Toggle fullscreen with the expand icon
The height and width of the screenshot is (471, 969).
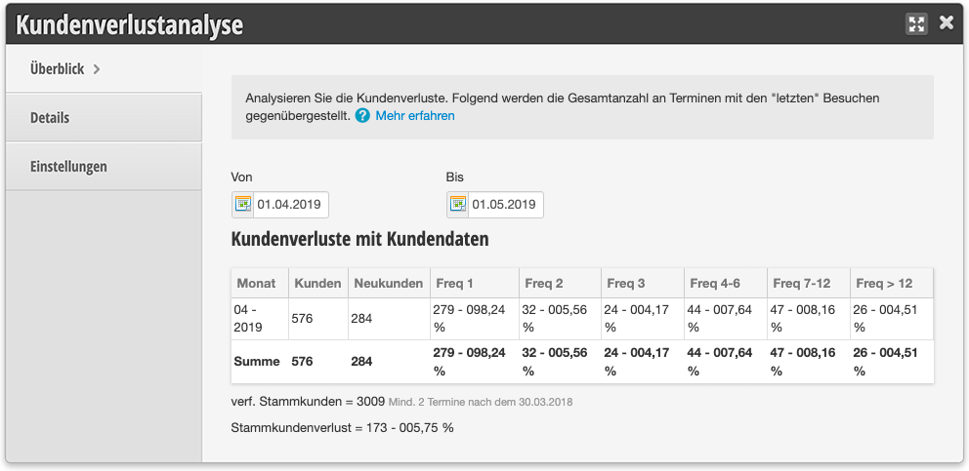916,24
